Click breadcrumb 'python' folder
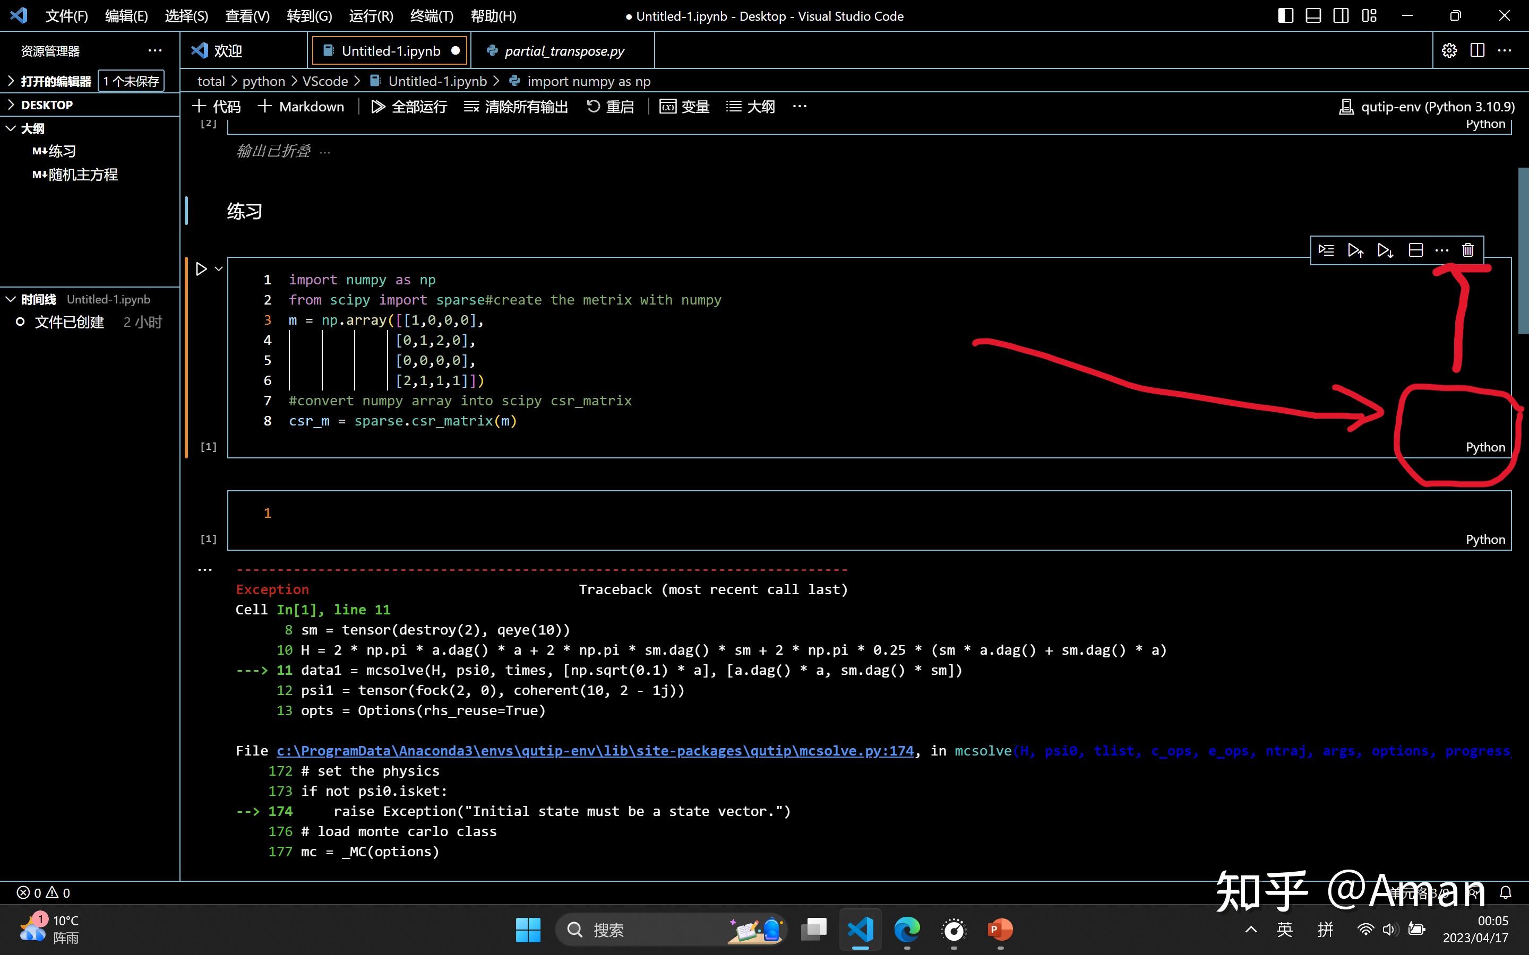 (x=264, y=82)
